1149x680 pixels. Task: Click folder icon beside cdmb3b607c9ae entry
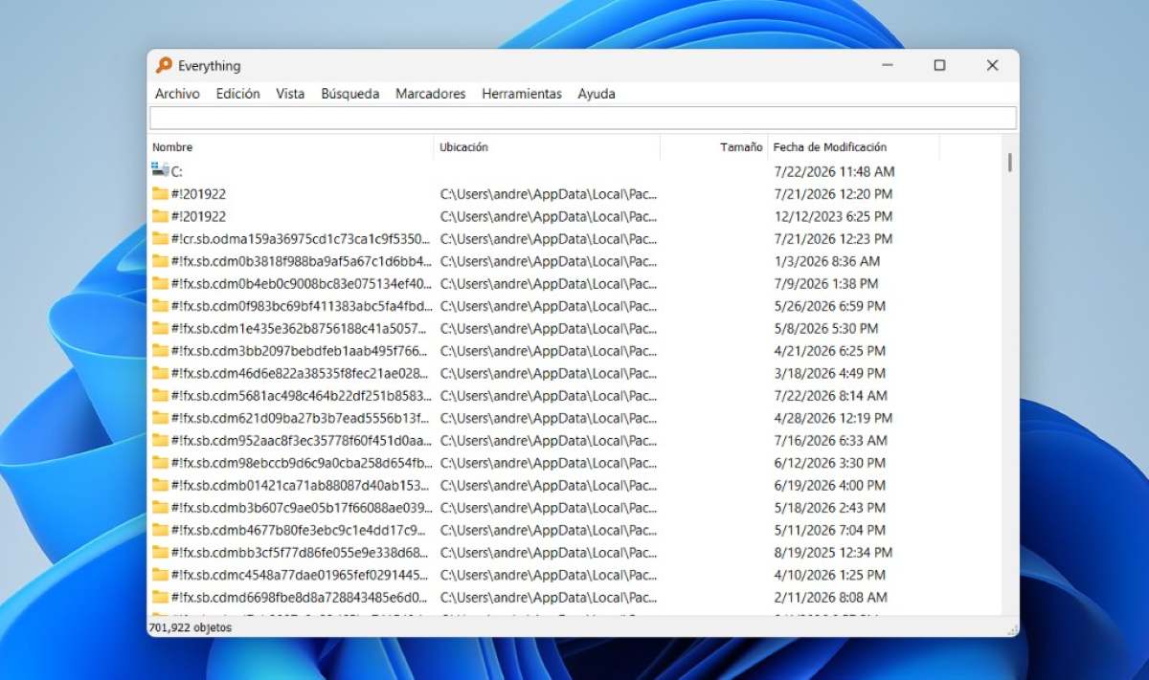point(160,508)
